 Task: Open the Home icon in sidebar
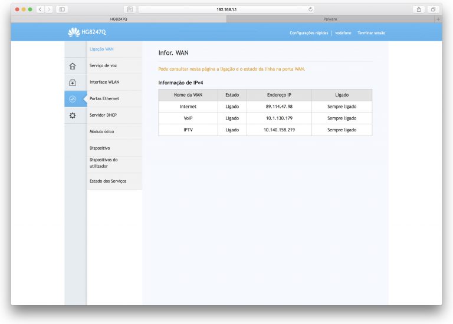73,66
